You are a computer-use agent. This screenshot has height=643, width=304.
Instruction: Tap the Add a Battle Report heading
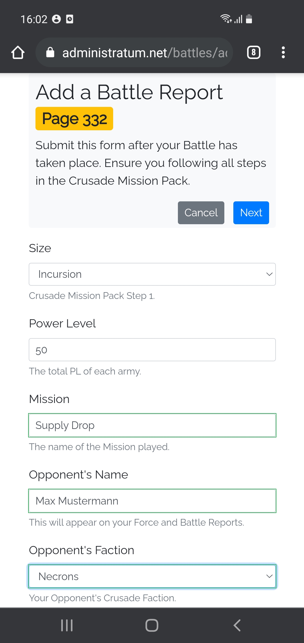pos(129,92)
